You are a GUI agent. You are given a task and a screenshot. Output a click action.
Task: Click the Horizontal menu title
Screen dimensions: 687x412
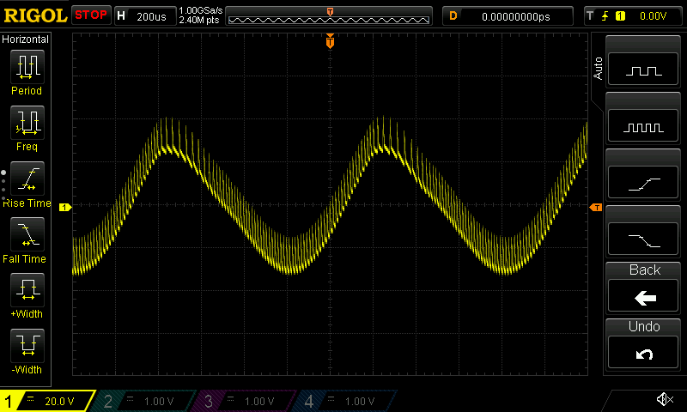click(26, 39)
